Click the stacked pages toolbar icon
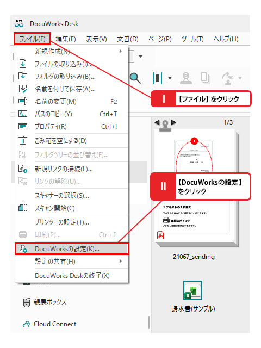Screen dimensions: 261x348 tap(206, 78)
